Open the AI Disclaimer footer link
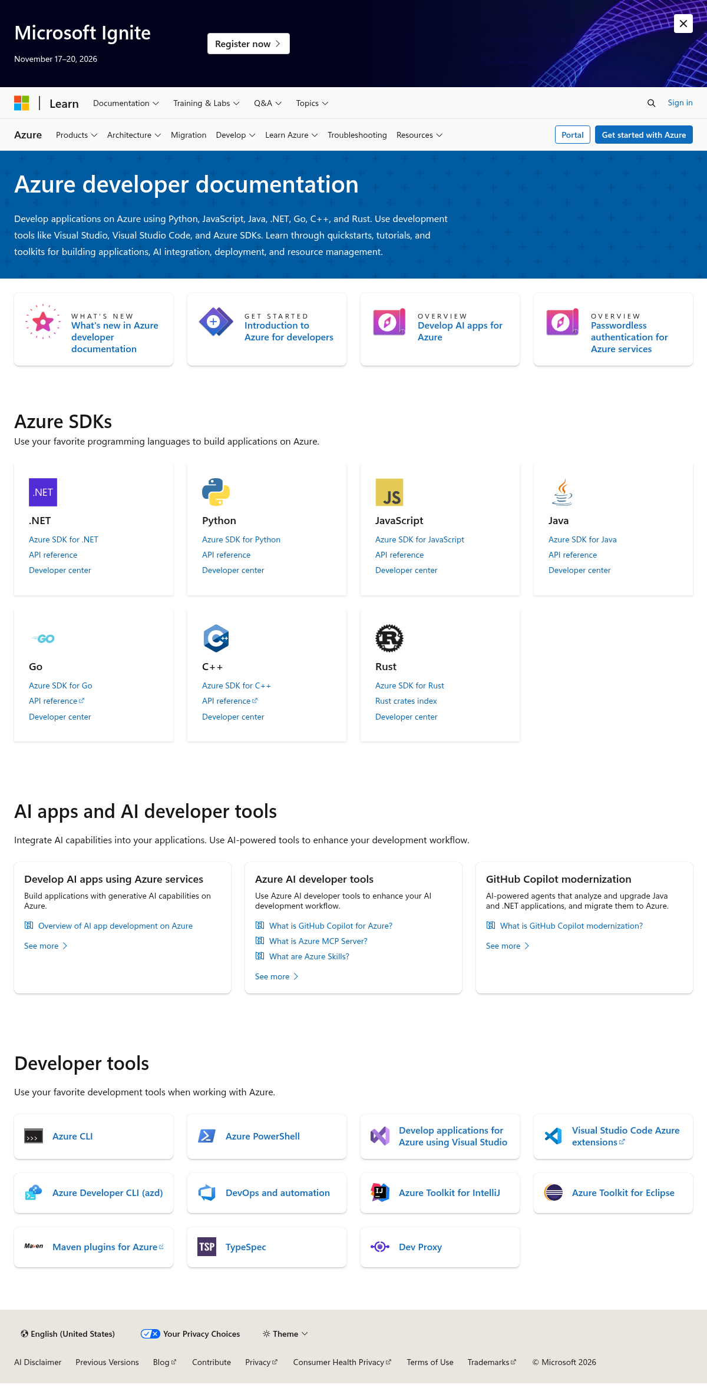The image size is (707, 1388). [38, 1362]
